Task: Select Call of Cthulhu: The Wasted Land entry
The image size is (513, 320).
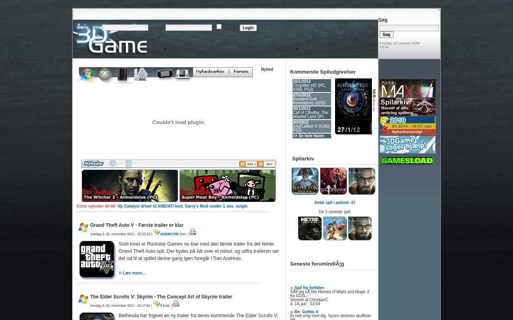Action: coord(312,113)
